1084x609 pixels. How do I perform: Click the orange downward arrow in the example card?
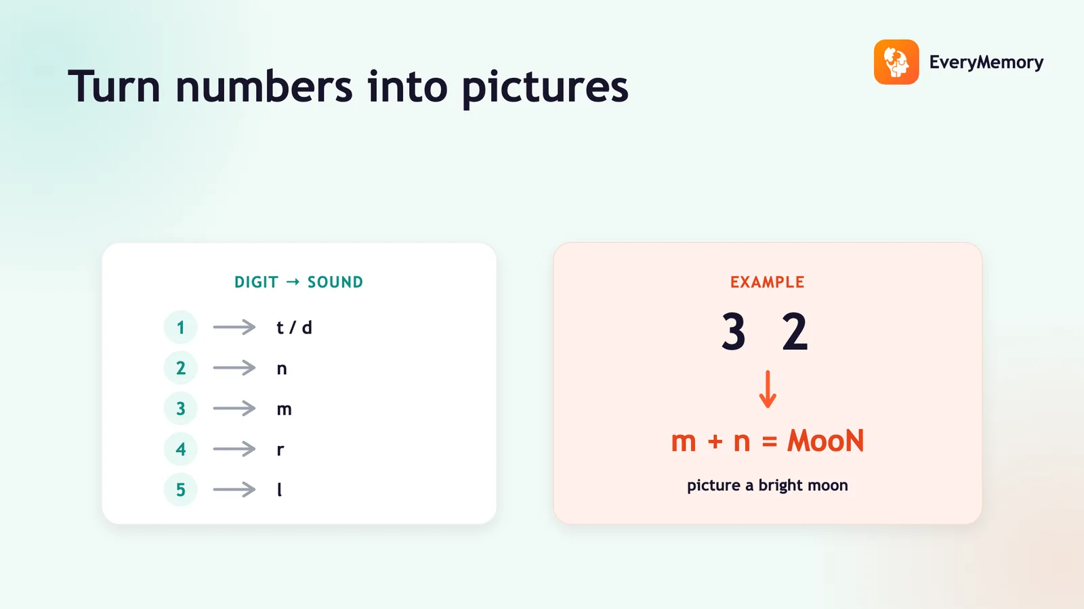(x=768, y=389)
